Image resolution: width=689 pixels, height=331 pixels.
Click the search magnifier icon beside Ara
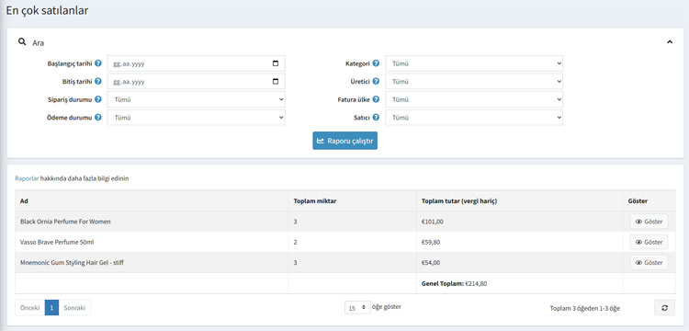pos(21,42)
